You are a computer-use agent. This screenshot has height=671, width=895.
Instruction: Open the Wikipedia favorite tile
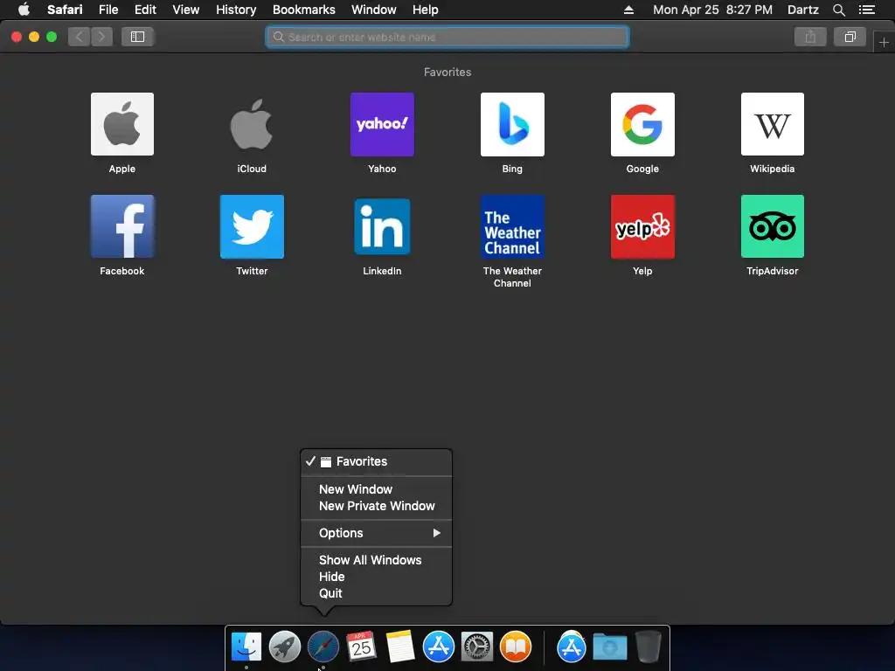773,124
